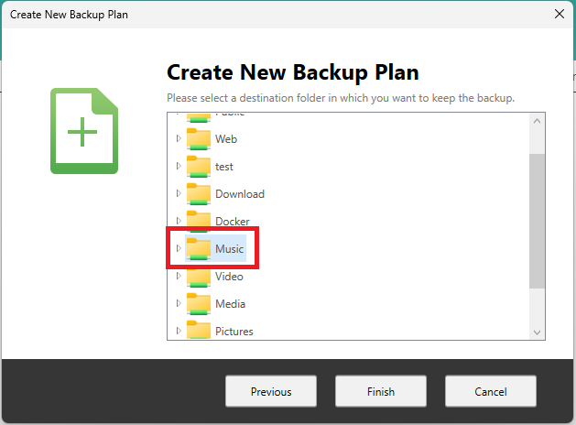Select the Video folder label
The width and height of the screenshot is (576, 425).
(x=229, y=277)
